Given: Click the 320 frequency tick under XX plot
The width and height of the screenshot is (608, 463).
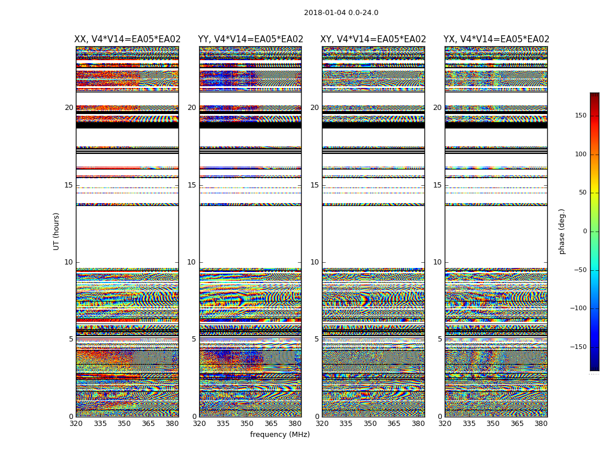Looking at the screenshot, I should (76, 424).
